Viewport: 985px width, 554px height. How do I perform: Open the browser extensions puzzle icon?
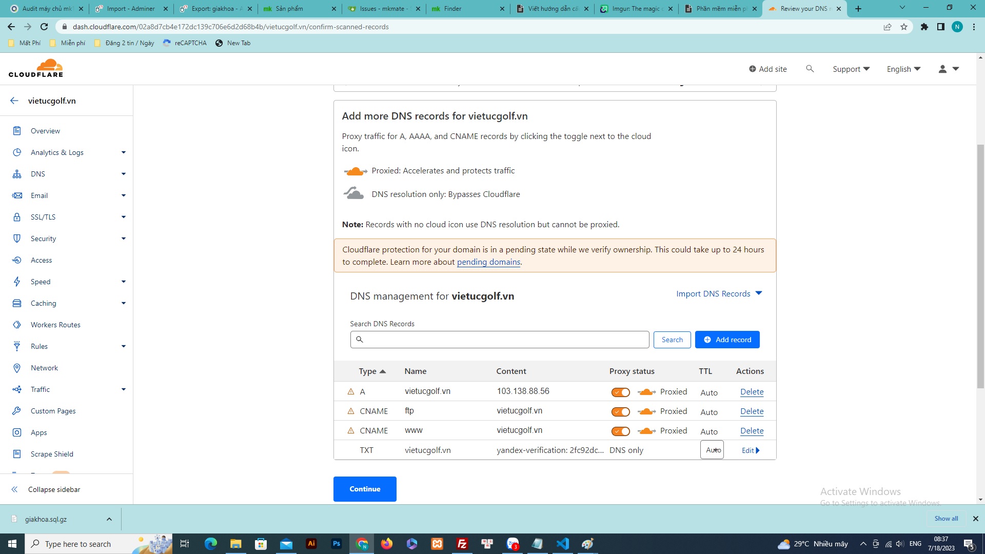click(x=924, y=27)
